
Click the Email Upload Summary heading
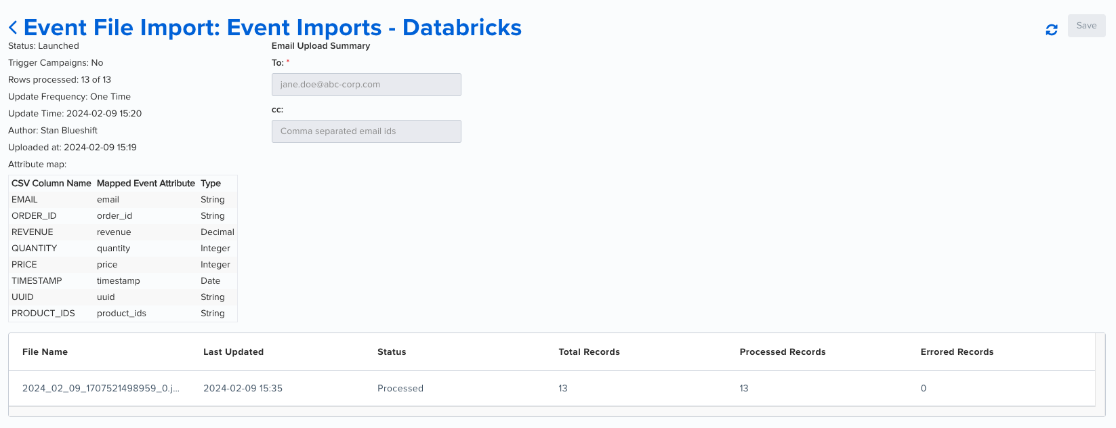[321, 46]
